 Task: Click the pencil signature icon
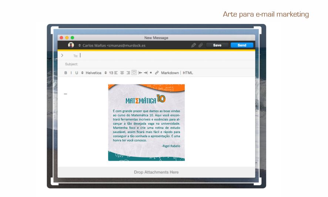(x=193, y=45)
